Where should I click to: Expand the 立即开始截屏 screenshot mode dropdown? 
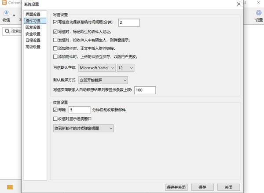[103, 80]
